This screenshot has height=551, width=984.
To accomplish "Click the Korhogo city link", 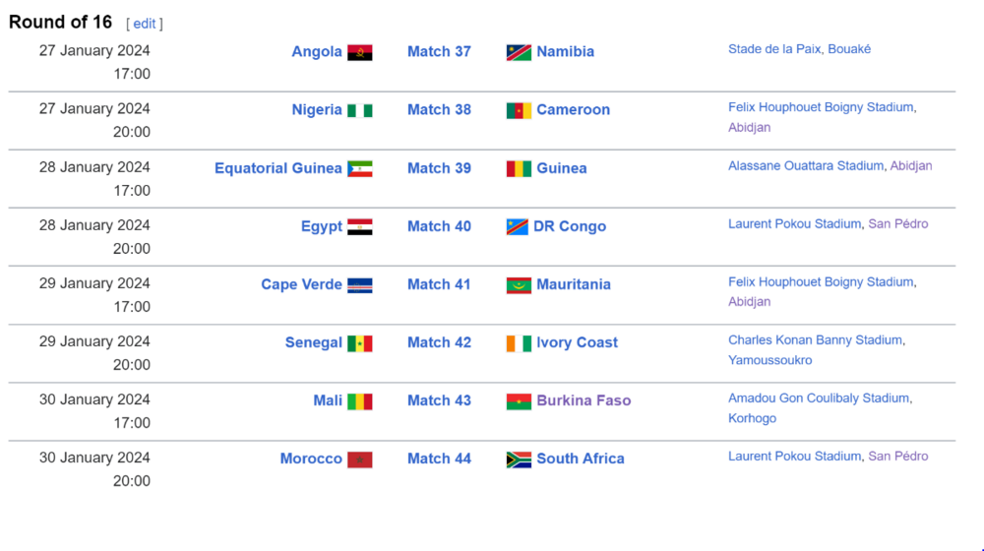I will click(752, 418).
